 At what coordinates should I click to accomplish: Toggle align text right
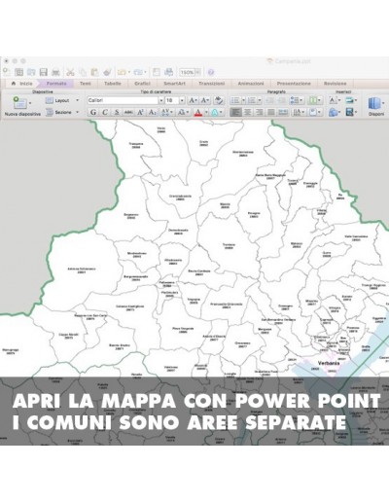(260, 112)
